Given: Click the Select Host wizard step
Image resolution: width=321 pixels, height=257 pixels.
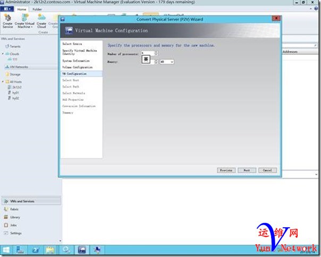Looking at the screenshot, I should coord(71,80).
